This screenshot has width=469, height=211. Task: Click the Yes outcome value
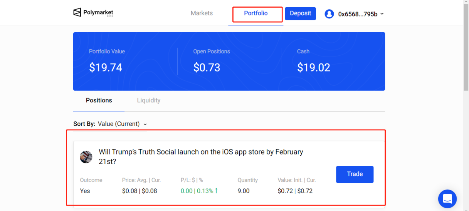pos(85,191)
